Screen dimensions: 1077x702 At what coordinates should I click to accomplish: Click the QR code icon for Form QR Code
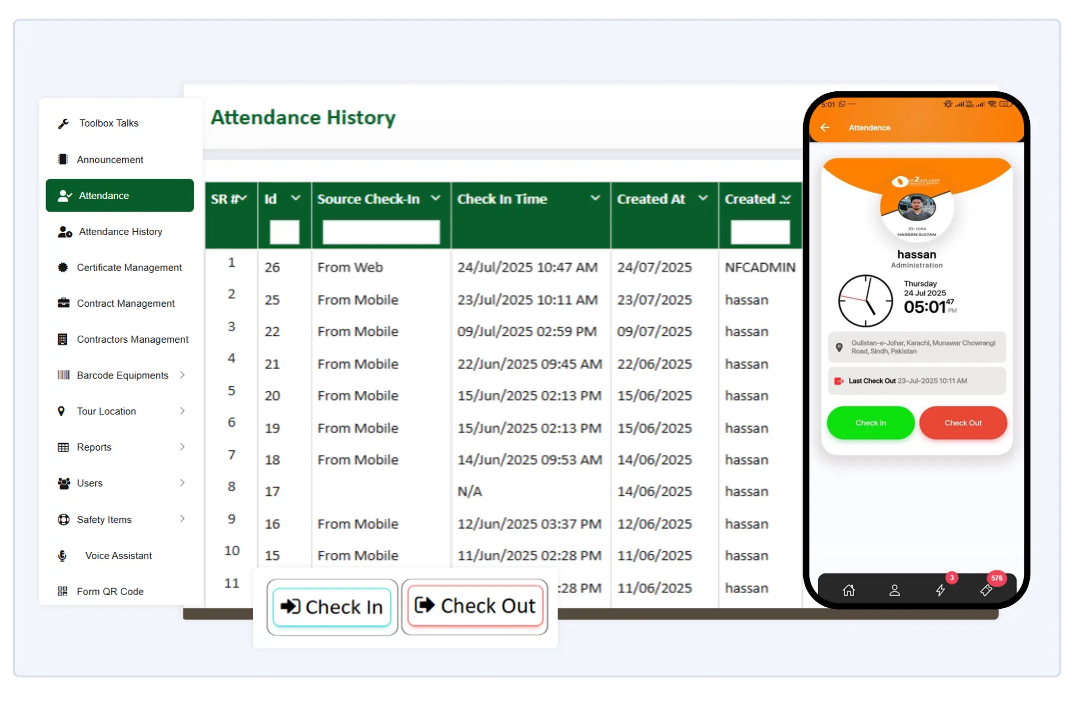(x=62, y=592)
